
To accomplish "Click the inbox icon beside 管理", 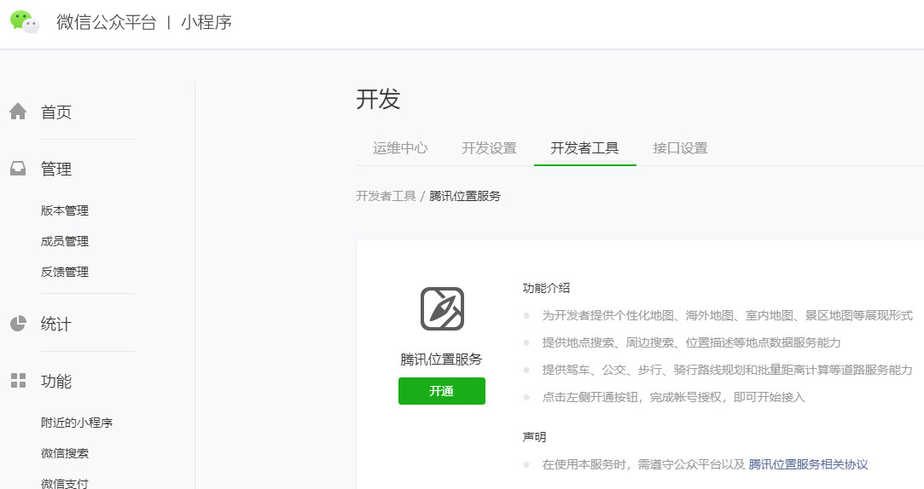I will [x=18, y=169].
